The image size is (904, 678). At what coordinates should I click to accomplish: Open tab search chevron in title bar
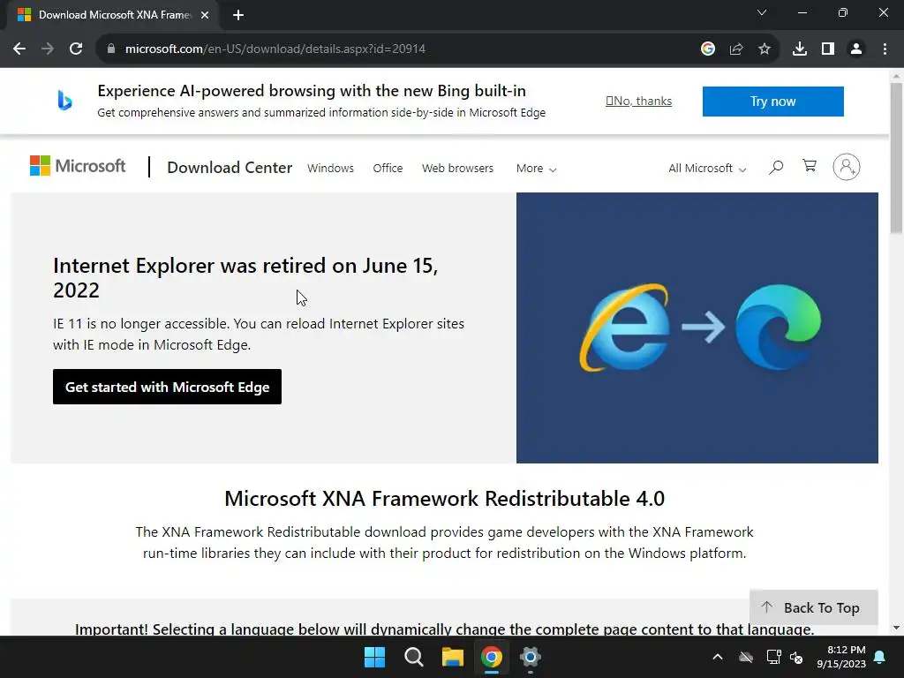pos(762,12)
